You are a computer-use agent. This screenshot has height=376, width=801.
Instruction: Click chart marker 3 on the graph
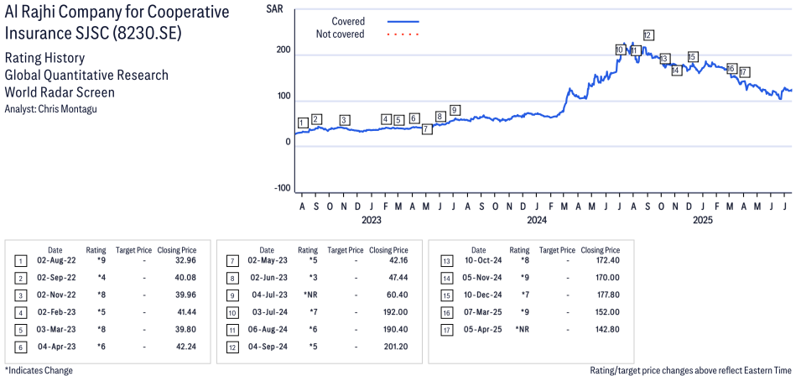click(x=345, y=121)
